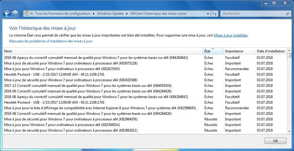
Task: Sort by the 'Importance' column header
Action: tap(239, 51)
